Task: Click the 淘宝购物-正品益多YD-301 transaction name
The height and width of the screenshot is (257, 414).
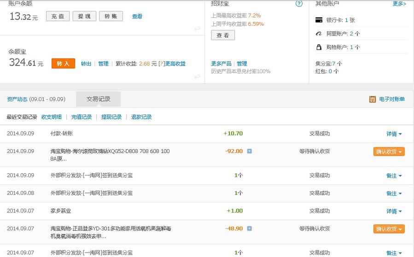Action: click(111, 232)
